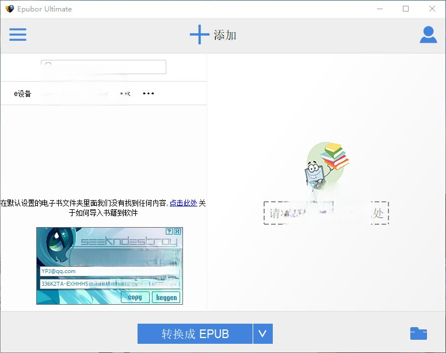This screenshot has width=446, height=353.
Task: Click the keygen button
Action: 166,297
